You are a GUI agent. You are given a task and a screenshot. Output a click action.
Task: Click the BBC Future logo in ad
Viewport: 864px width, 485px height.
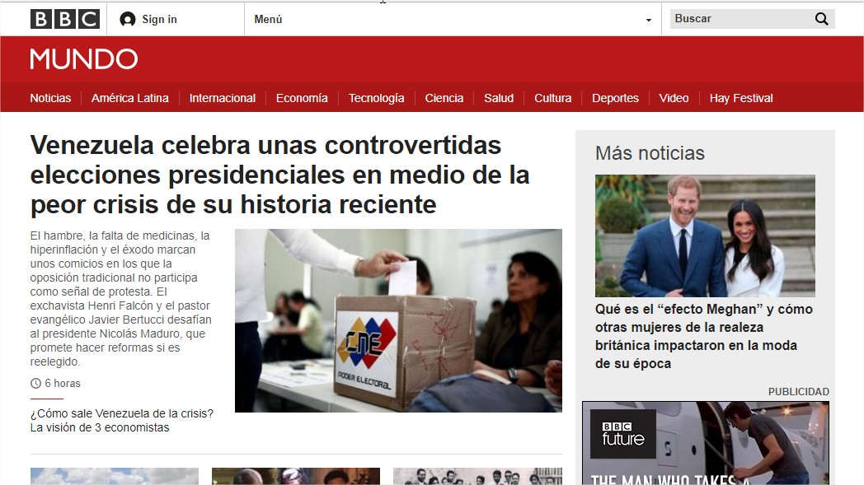click(623, 434)
